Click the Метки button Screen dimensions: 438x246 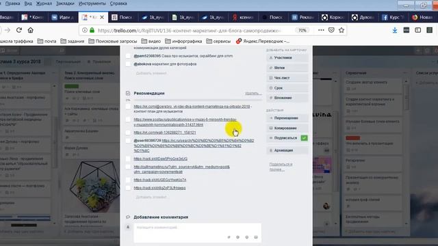pos(287,68)
